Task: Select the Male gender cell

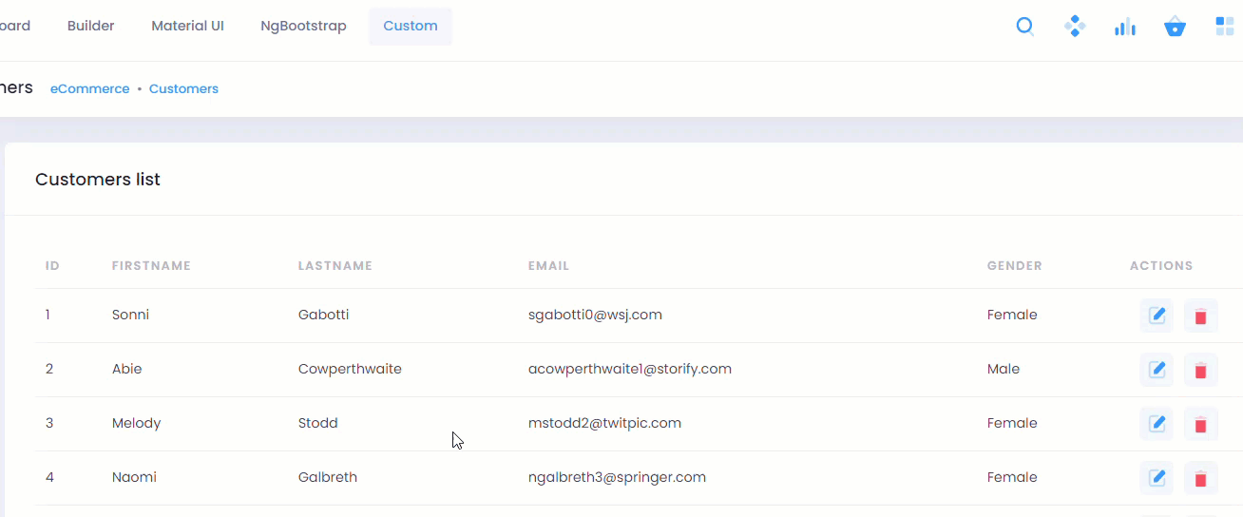Action: [x=1004, y=369]
